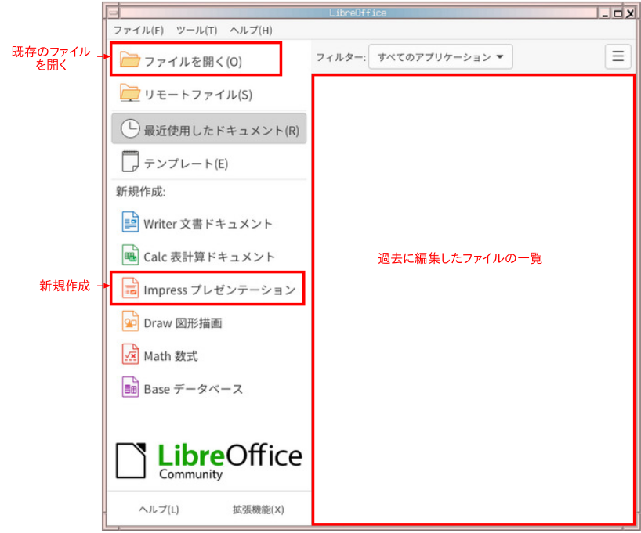
Task: Create new Impress プレゼンテーション
Action: 219,290
